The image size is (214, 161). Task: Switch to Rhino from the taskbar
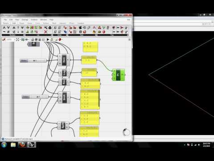32,145
